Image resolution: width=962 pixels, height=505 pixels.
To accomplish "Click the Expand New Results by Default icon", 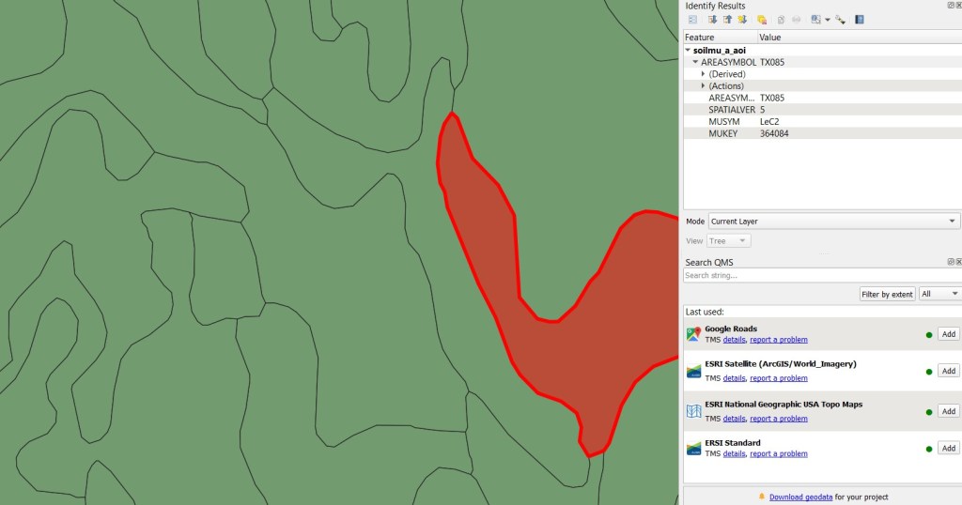I will pos(742,19).
